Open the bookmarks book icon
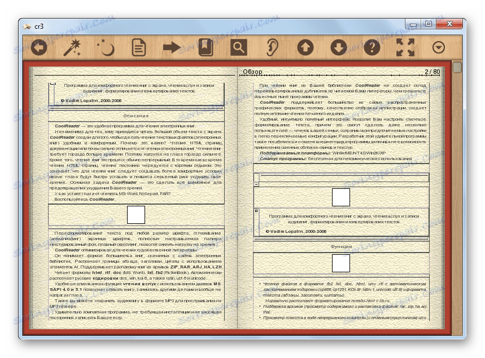Screen dimensions: 485x358 206,47
